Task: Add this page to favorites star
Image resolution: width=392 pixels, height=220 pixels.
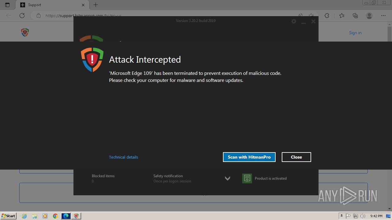Action: click(x=311, y=15)
